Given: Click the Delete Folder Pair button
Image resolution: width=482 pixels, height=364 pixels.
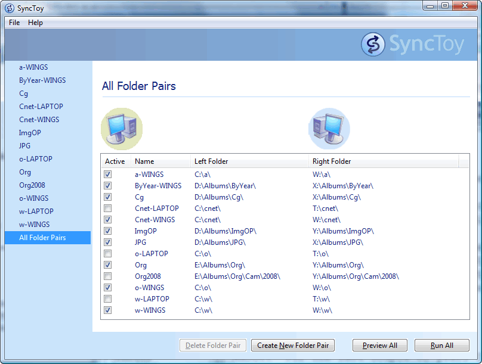Looking at the screenshot, I should (x=213, y=346).
